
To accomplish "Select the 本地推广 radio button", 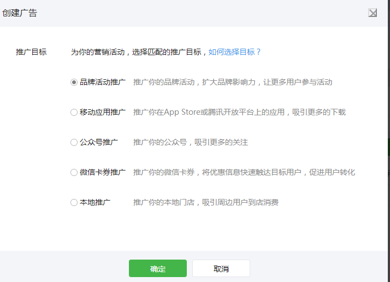I will 74,202.
